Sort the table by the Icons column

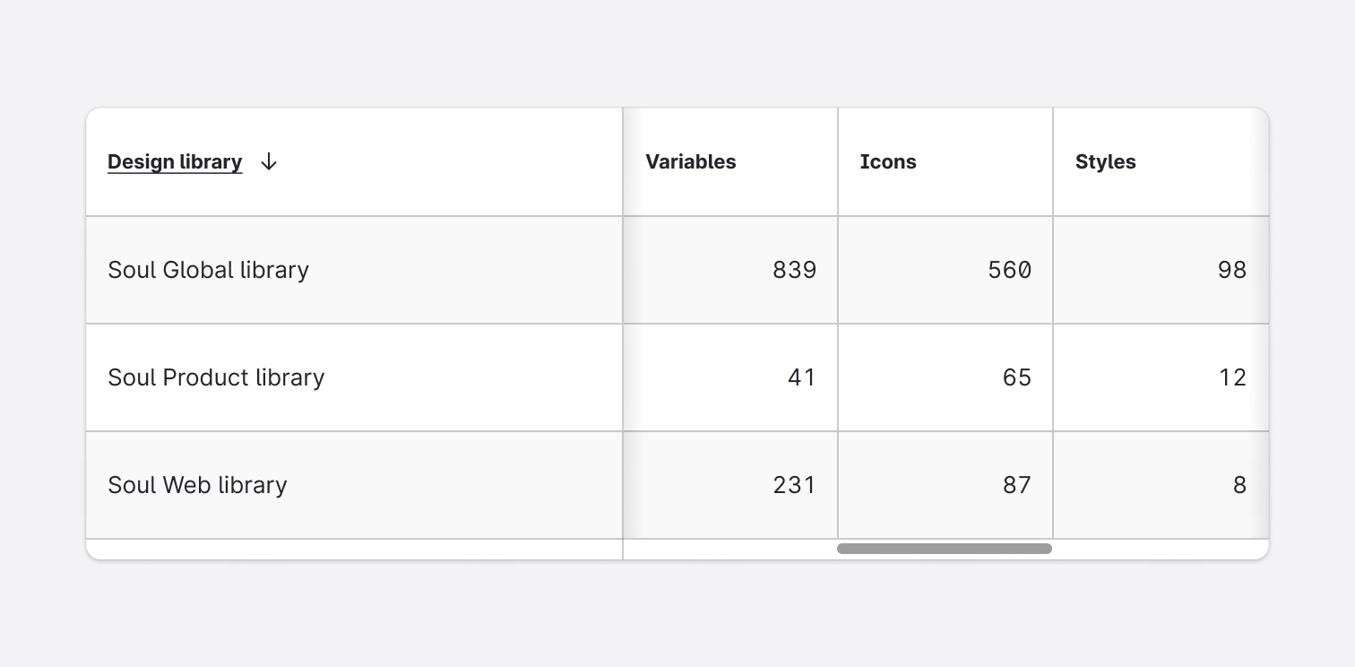click(x=888, y=162)
